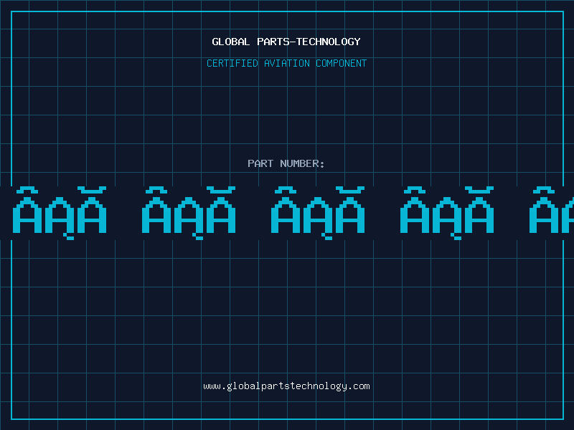This screenshot has width=574, height=430.
Task: Open the www.globalpartstechnology.com link
Action: pyautogui.click(x=286, y=386)
